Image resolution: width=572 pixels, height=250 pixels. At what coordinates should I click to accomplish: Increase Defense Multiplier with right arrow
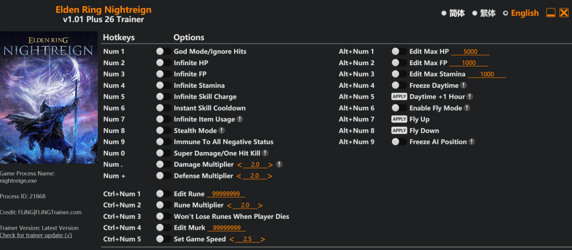[270, 176]
